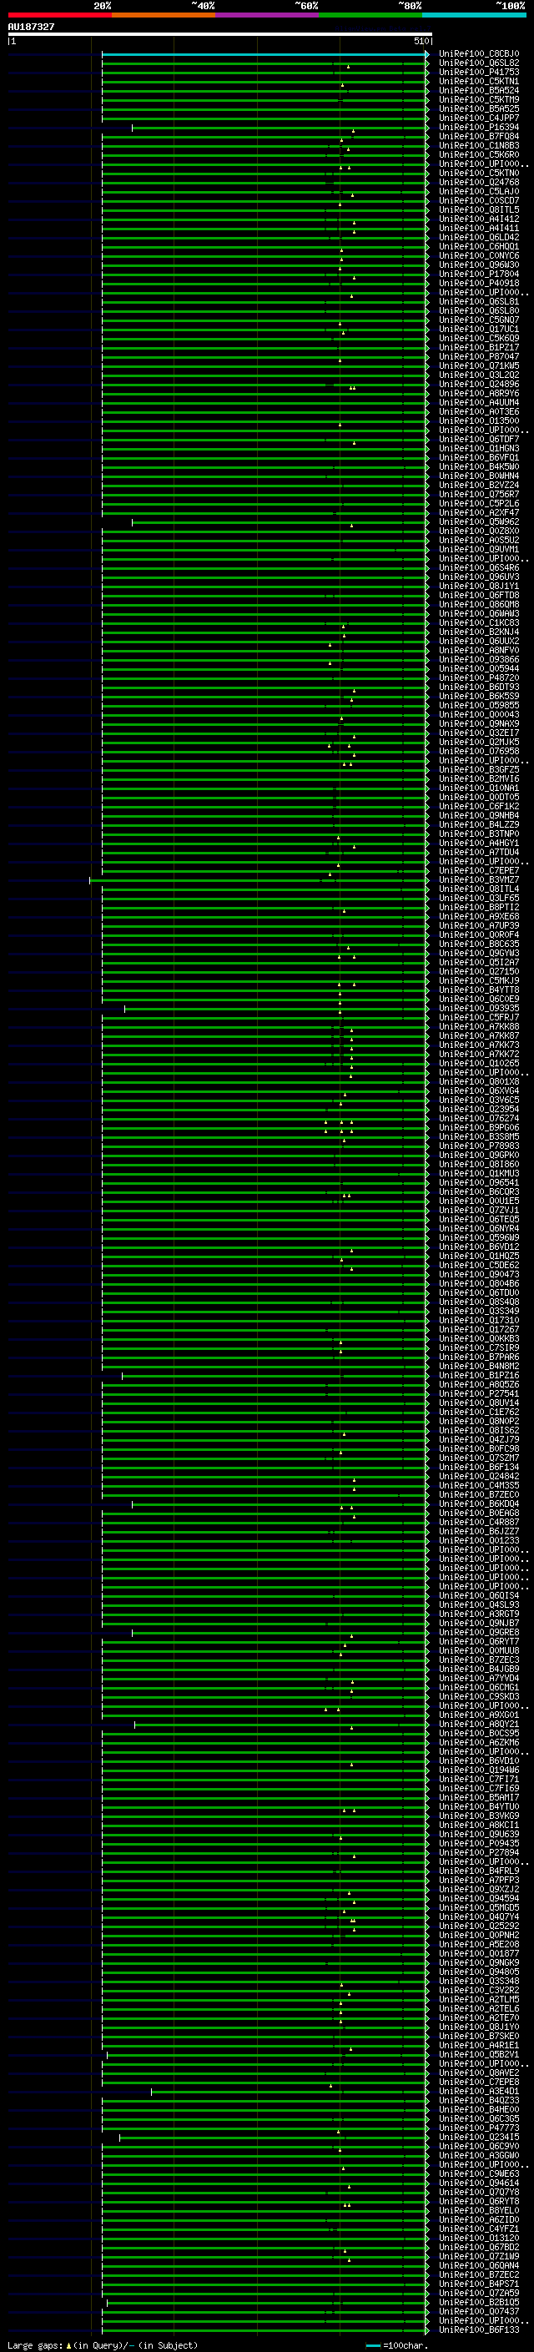Select hit label UniRef100_C4YFZ1

479,2229
